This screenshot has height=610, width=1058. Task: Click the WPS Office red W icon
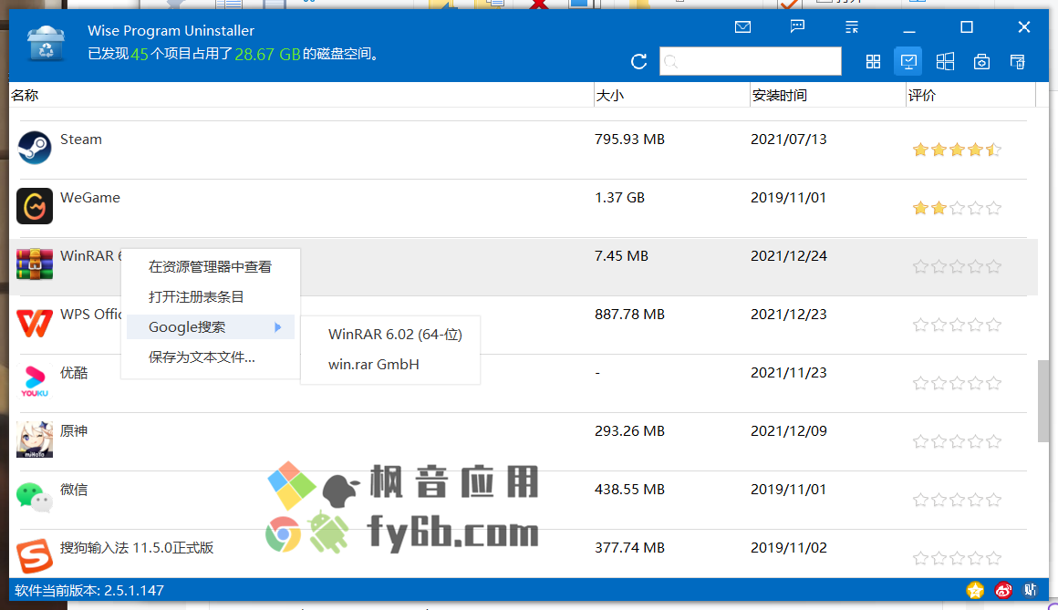(x=35, y=323)
